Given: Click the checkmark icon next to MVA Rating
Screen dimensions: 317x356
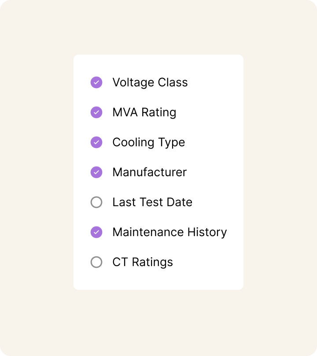Looking at the screenshot, I should coord(96,112).
